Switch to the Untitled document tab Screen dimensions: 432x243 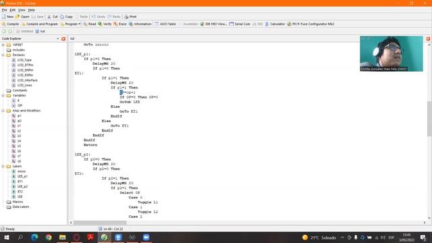click(24, 32)
